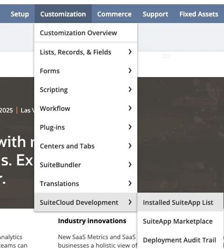Expand chevron beside Forms
Screen dimensions: 224x249
click(130, 70)
